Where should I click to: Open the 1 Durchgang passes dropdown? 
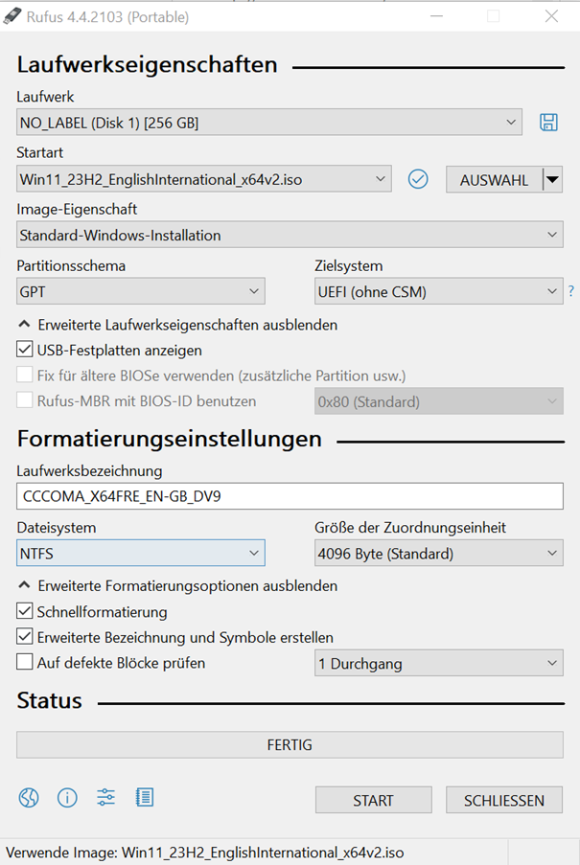(439, 663)
